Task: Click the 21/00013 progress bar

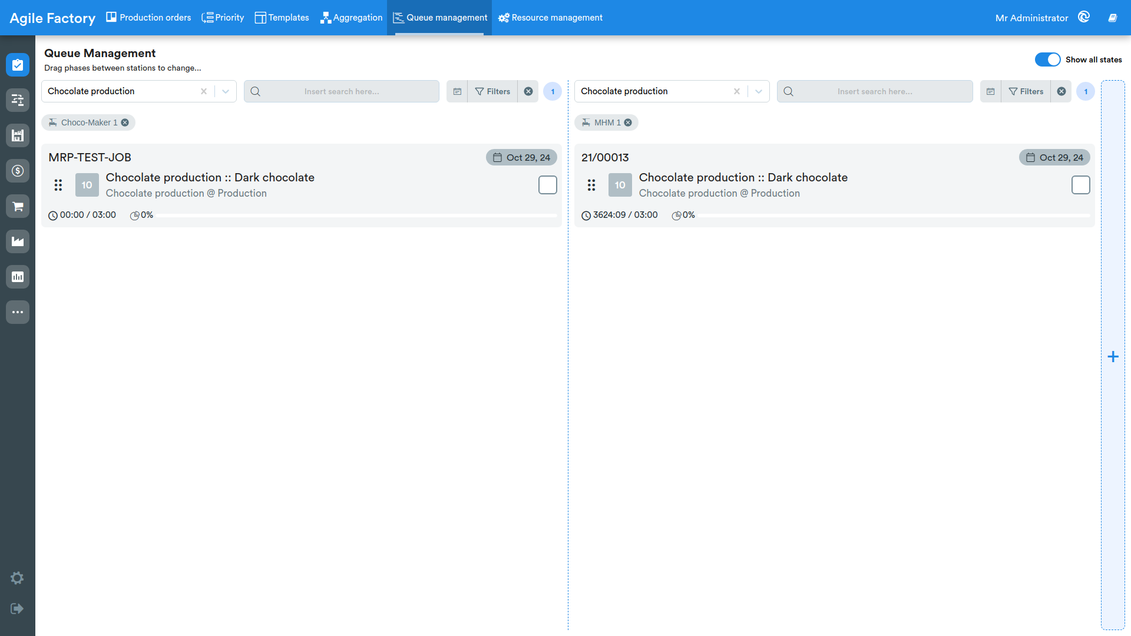Action: click(x=894, y=216)
